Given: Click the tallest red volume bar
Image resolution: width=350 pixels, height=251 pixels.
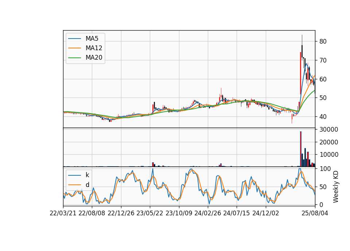Looking at the screenshot, I should point(301,149).
